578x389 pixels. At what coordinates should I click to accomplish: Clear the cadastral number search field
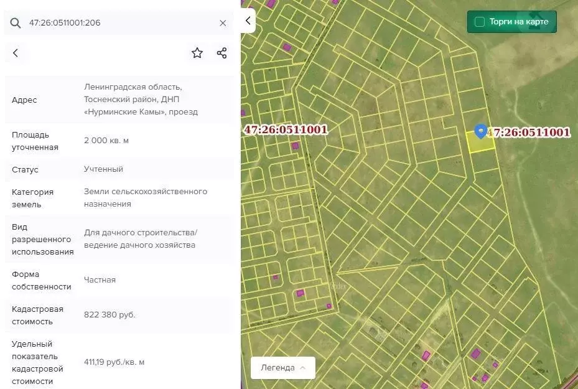pos(223,23)
